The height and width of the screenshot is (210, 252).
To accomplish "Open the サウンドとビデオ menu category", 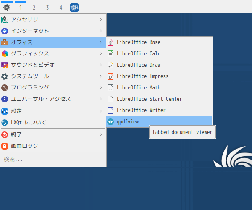I will 53,65.
